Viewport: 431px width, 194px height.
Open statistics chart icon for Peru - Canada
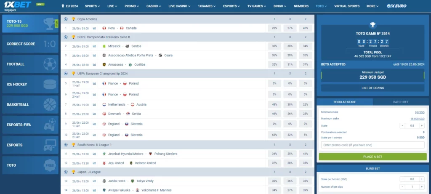pyautogui.click(x=94, y=28)
